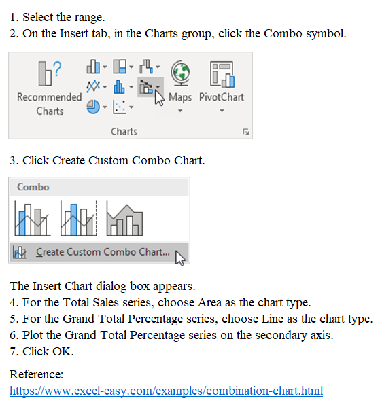
Task: Expand the Combo chart dropdown arrow
Action: tap(158, 87)
